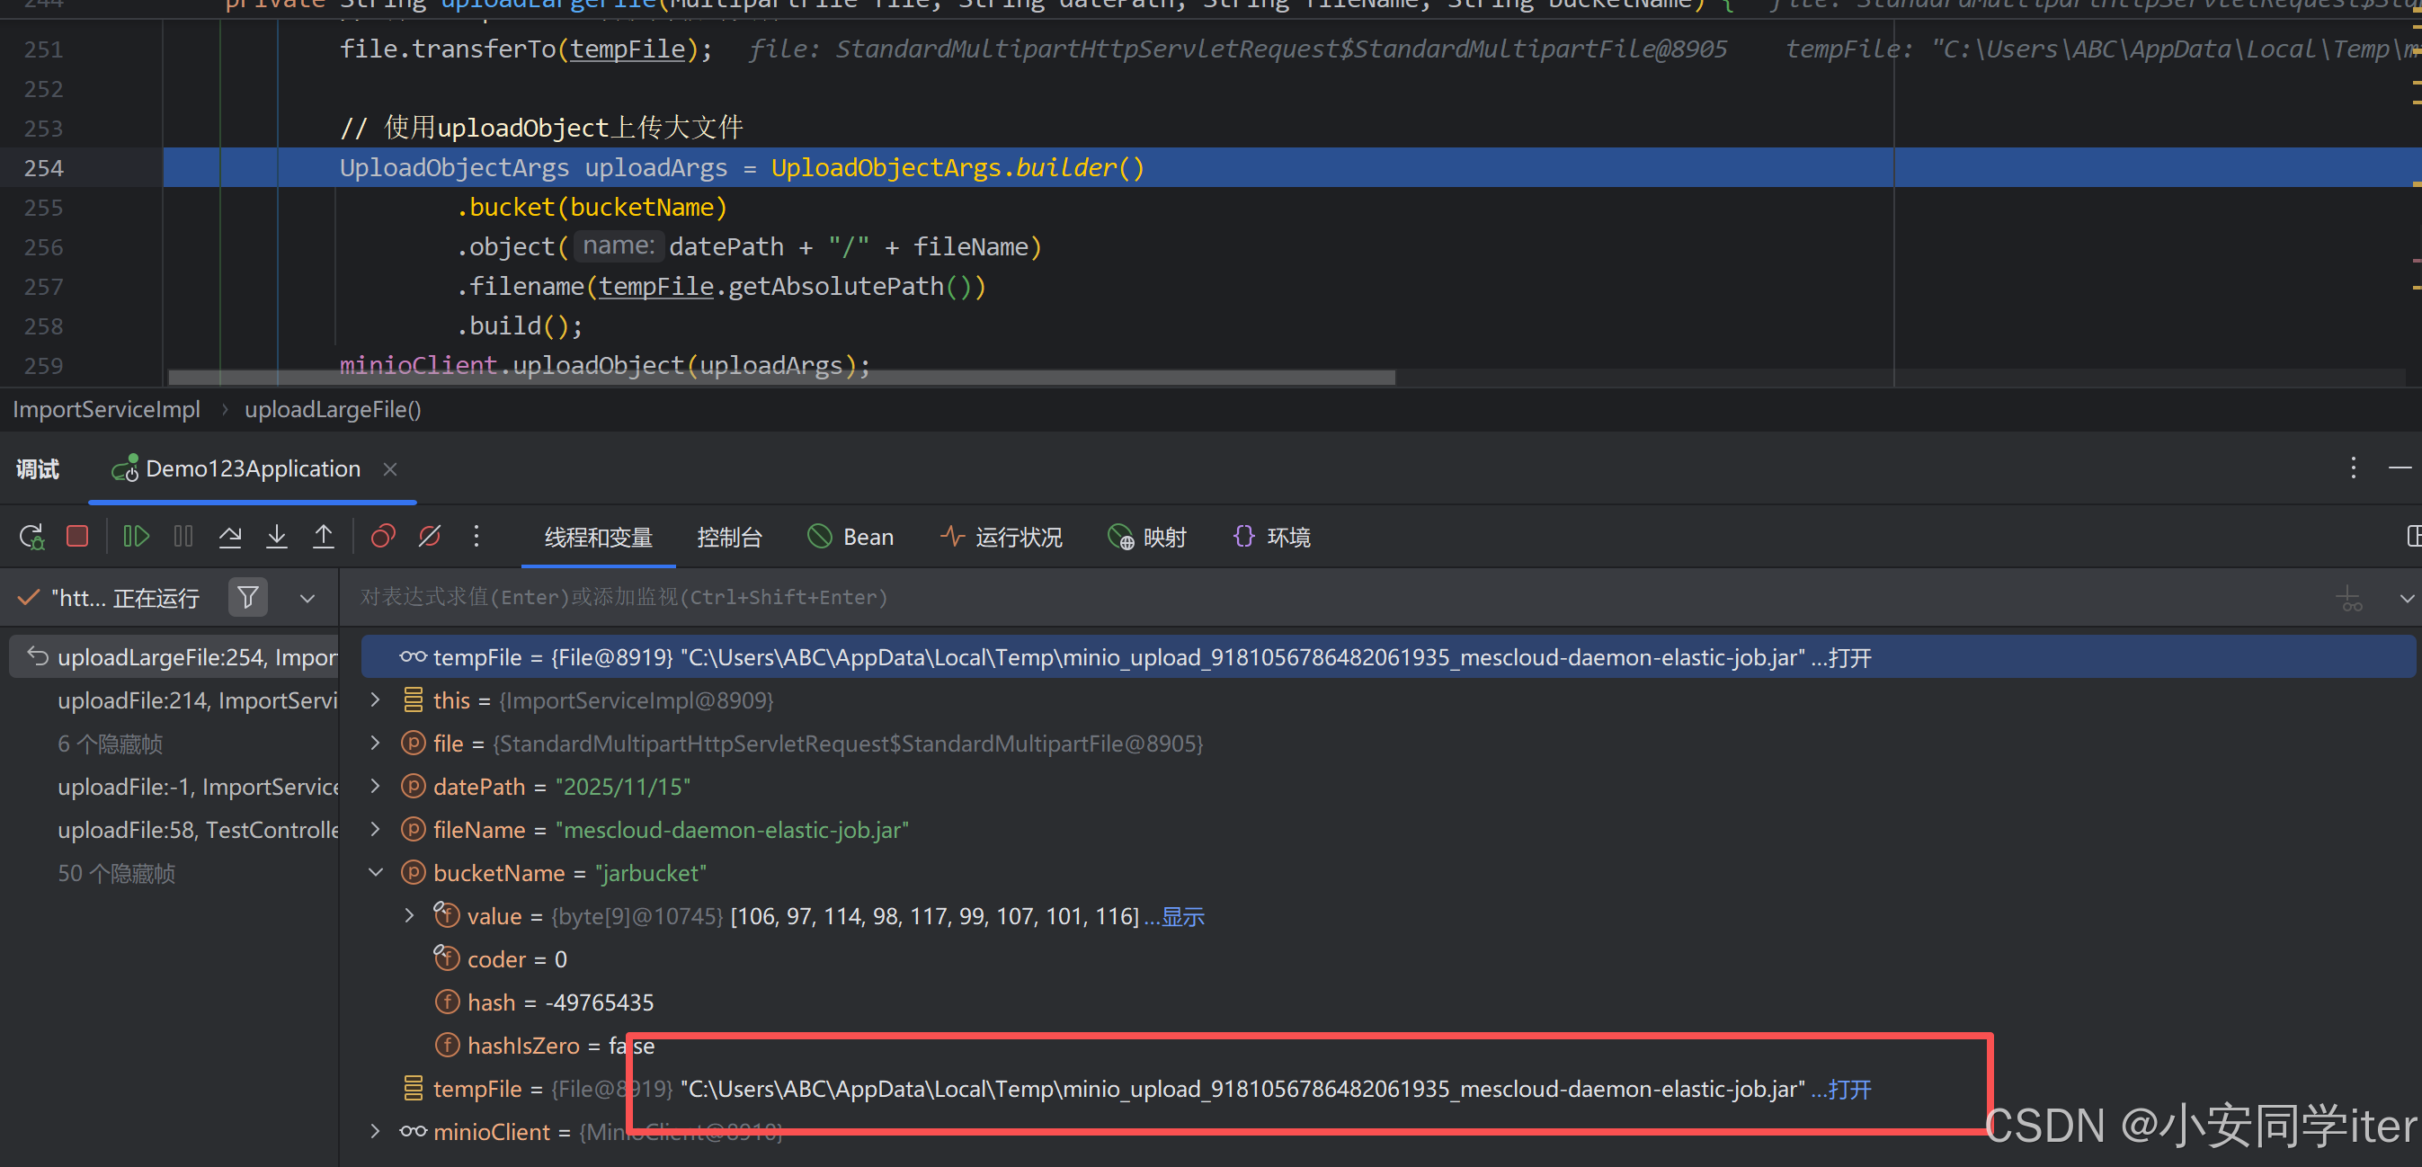Step out of current method
Screen dimensions: 2422x1167
point(324,537)
